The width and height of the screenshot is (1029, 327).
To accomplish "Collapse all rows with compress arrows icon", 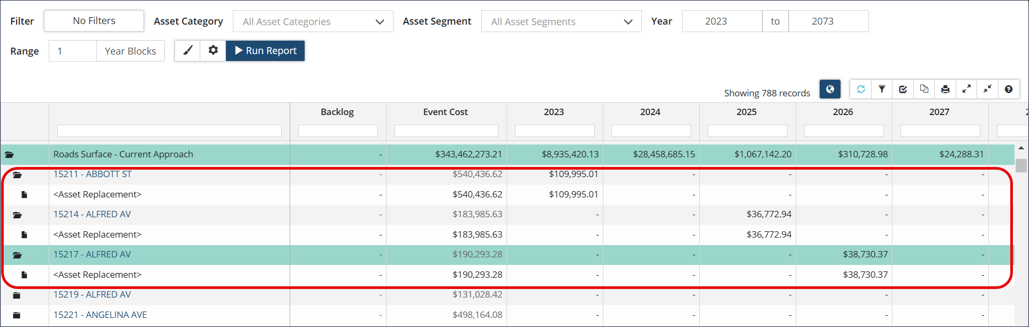I will pos(987,89).
